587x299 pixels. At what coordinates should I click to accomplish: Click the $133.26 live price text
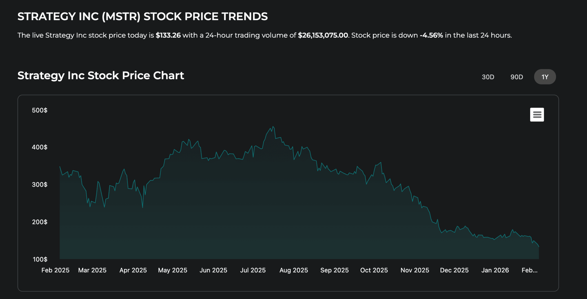[168, 35]
